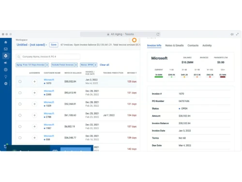This screenshot has height=182, width=242.
Task: Click the sync status icon at sidebar bottom
Action: [x=5, y=147]
